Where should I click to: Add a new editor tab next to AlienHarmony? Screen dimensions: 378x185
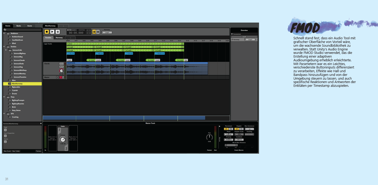pyautogui.click(x=63, y=26)
